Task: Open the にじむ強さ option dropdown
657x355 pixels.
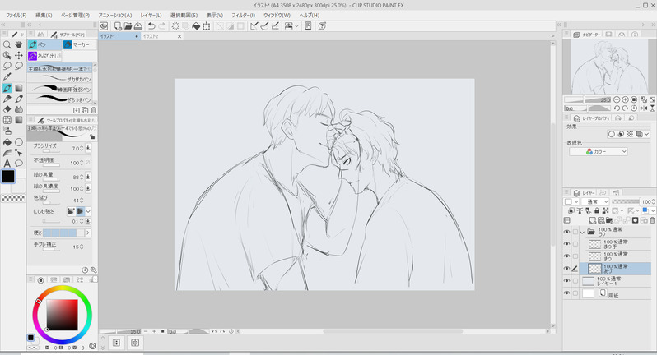Action: click(x=88, y=211)
